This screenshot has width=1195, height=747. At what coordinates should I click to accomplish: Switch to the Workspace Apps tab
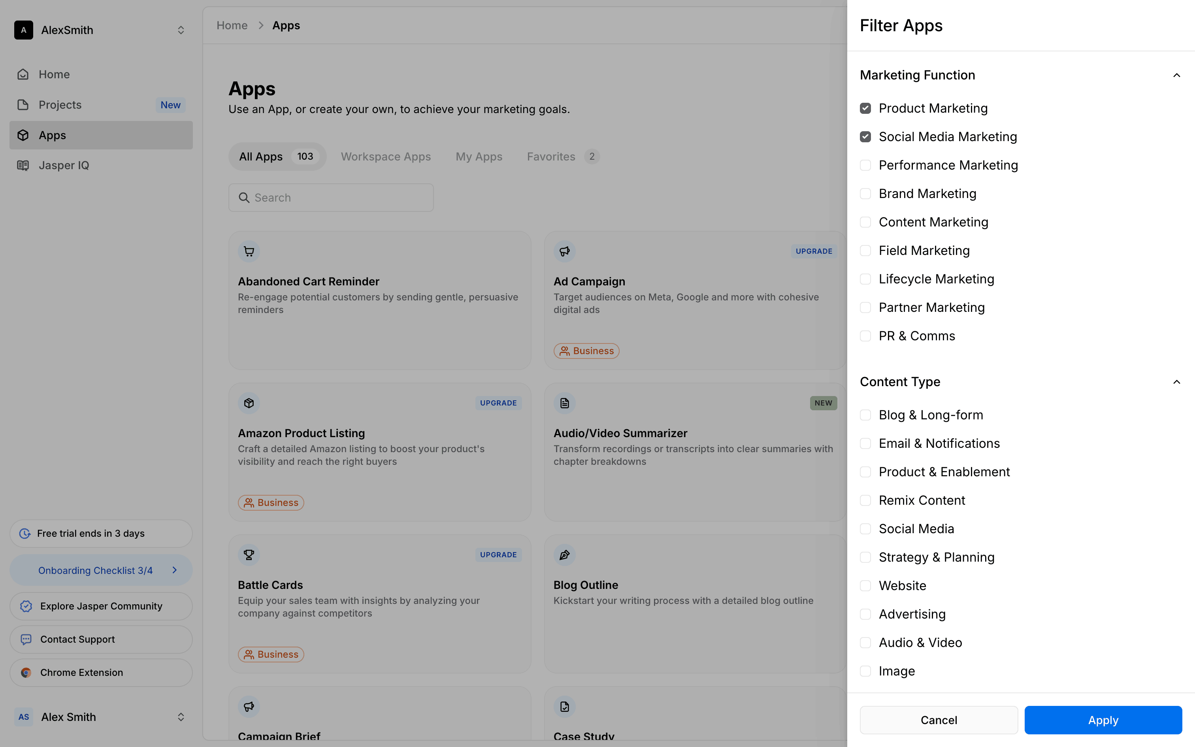(386, 157)
